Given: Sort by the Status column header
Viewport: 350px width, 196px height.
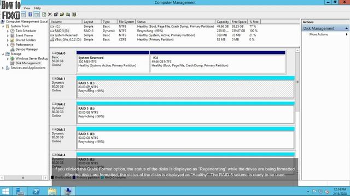Looking at the screenshot, I should [x=175, y=22].
